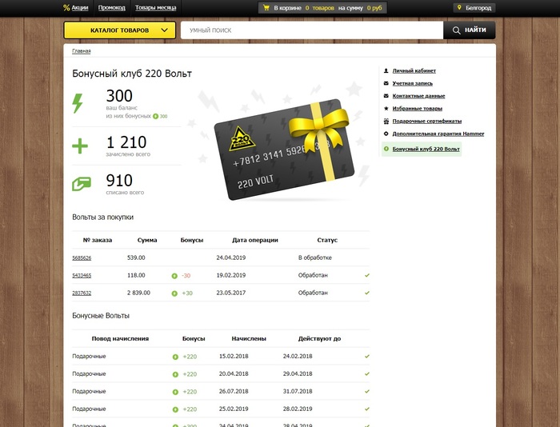Expand the Каталог товаров dropdown
560x427 pixels.
[119, 30]
